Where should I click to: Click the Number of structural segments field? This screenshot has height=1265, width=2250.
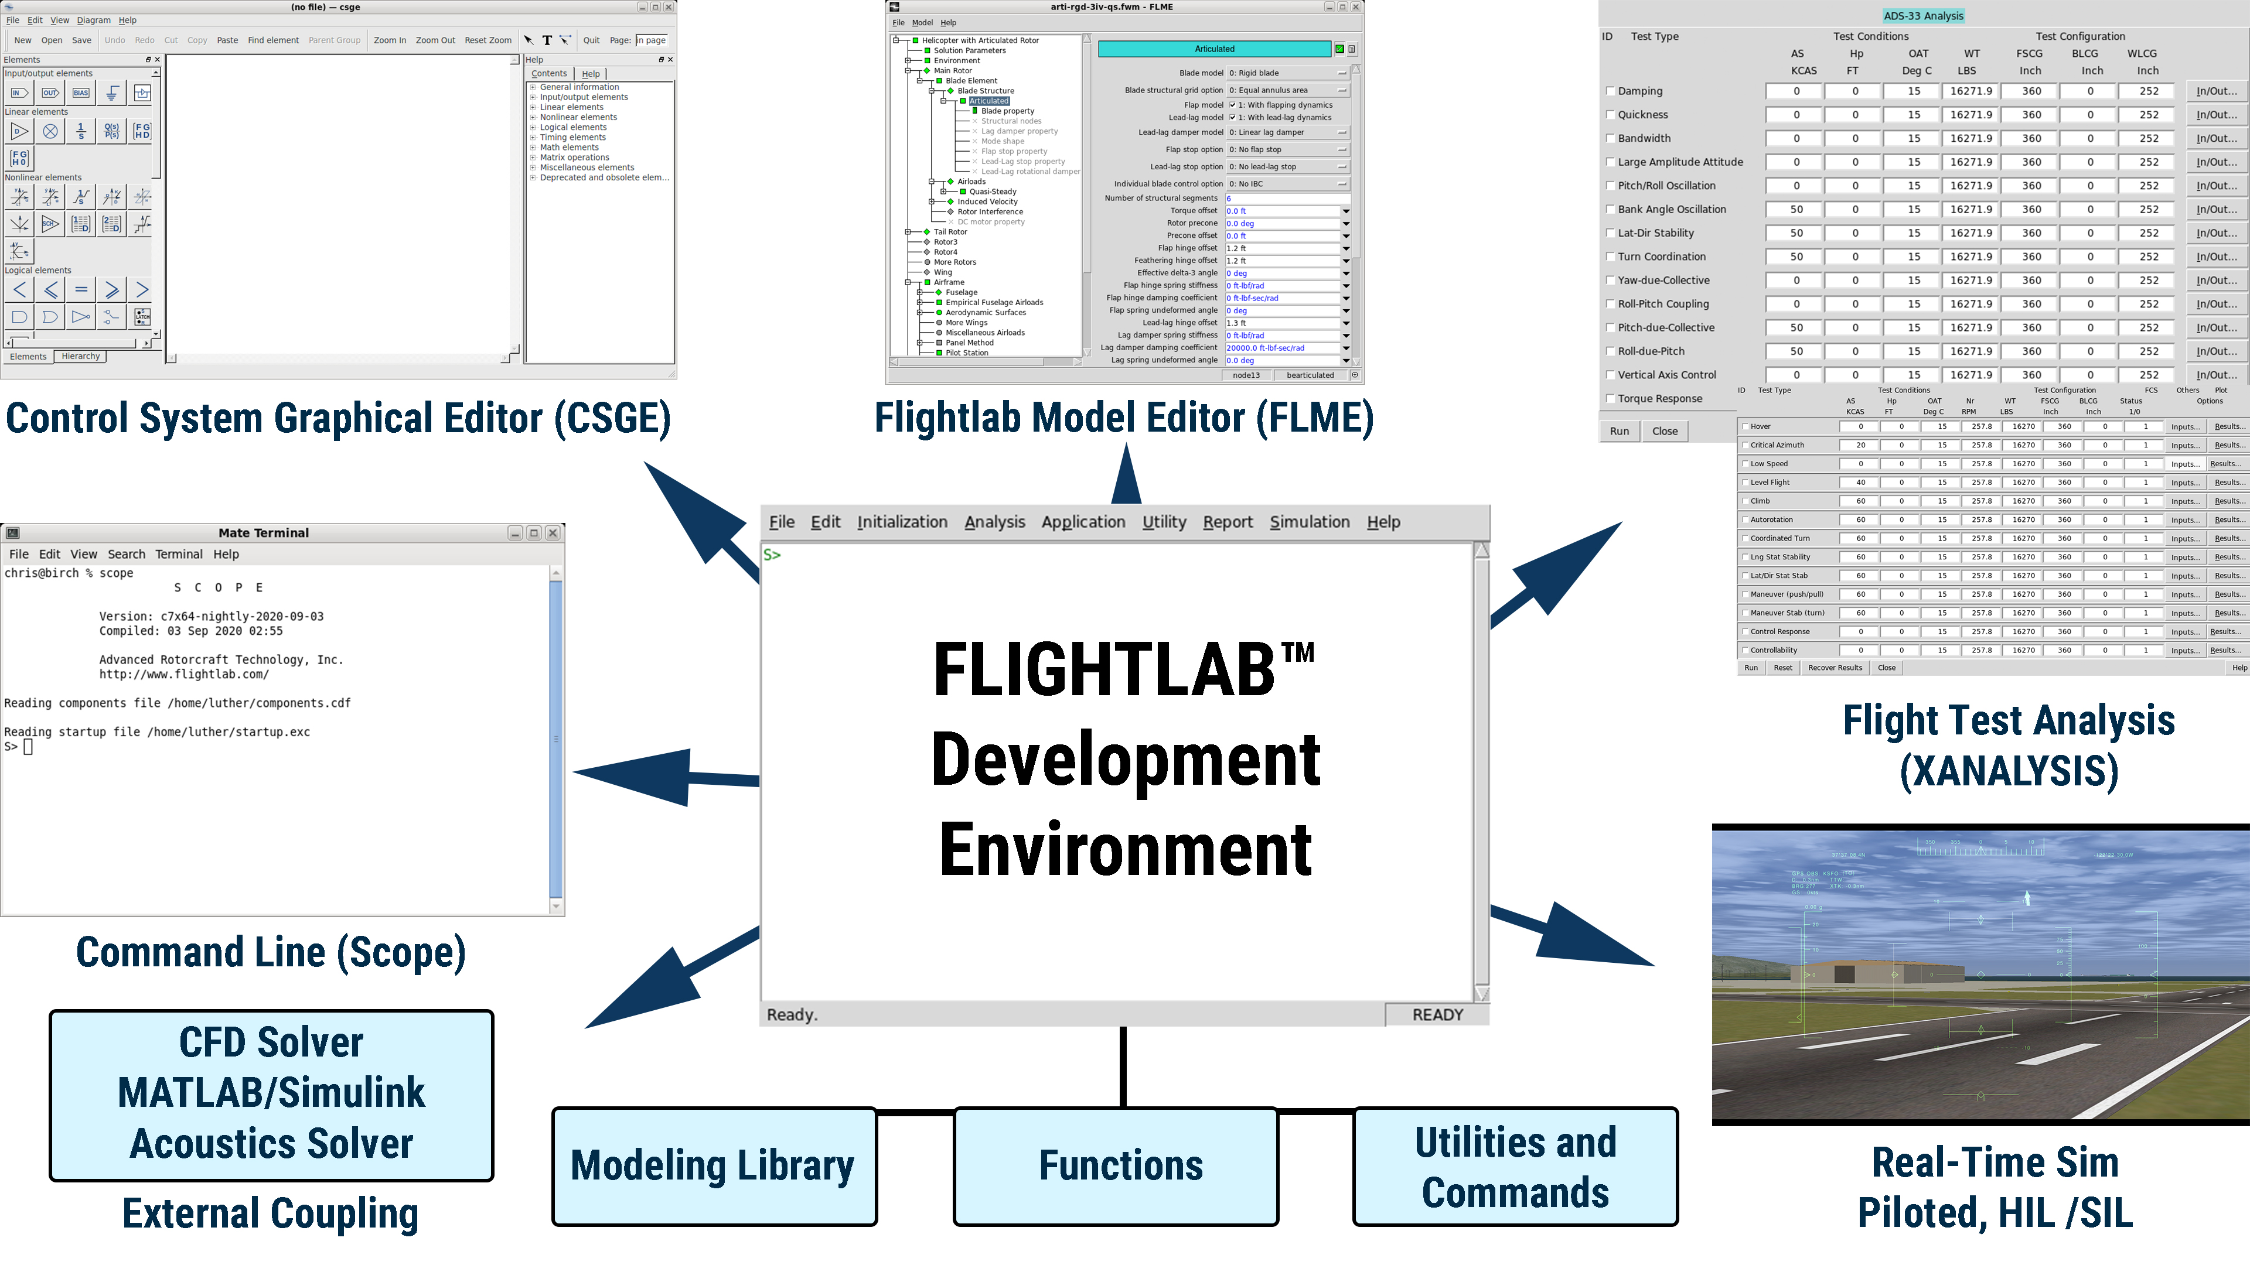[1287, 199]
